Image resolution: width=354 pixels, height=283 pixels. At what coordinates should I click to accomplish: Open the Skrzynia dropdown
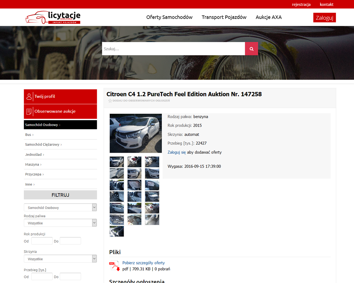pyautogui.click(x=60, y=259)
